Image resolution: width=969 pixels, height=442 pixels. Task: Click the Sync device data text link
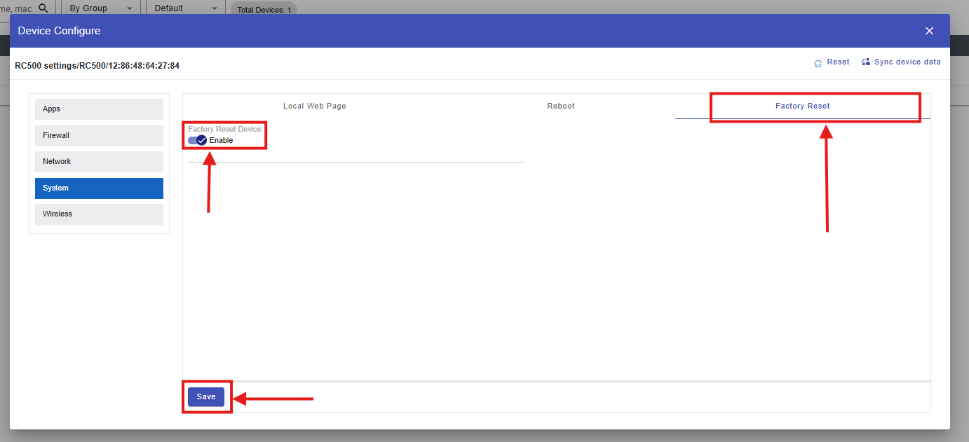coord(907,62)
